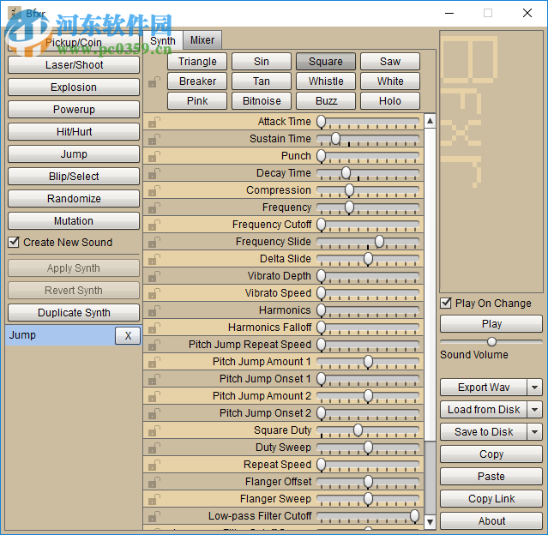Generate a Powerup sound

point(74,110)
